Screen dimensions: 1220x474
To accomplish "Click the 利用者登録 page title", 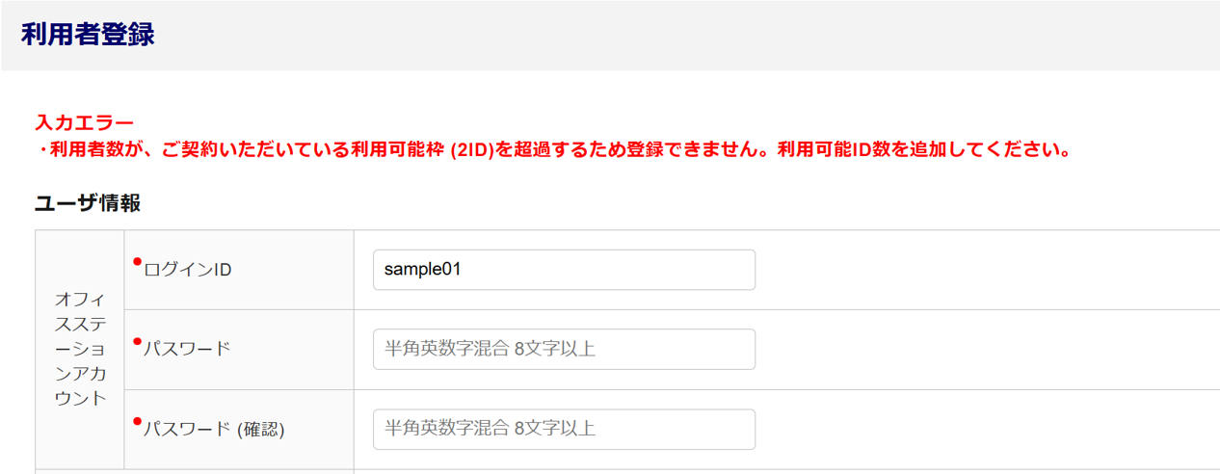I will 88,35.
